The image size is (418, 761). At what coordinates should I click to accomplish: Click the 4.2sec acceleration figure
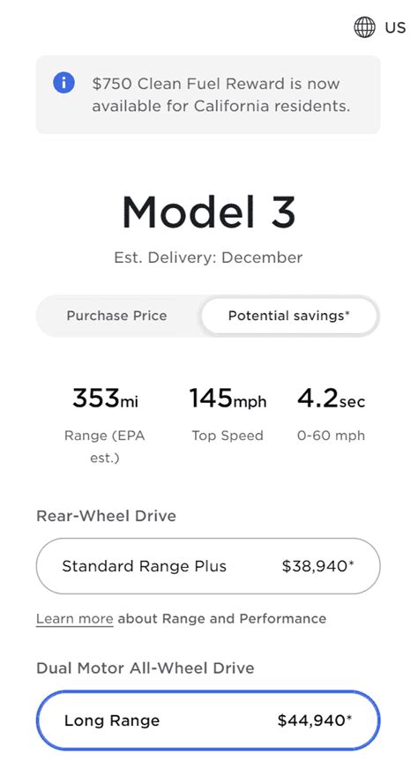(x=331, y=399)
